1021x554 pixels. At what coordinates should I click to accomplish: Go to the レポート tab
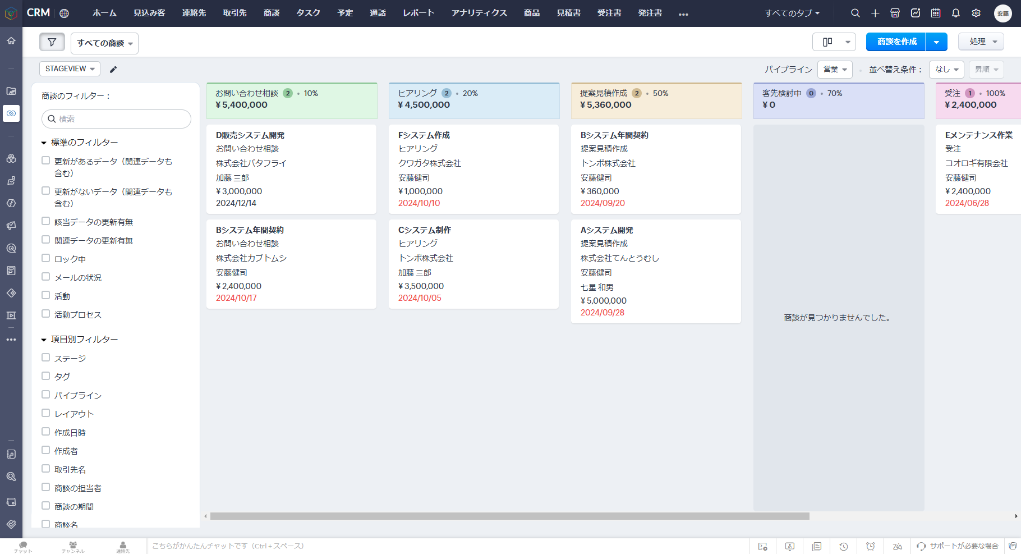click(x=418, y=13)
